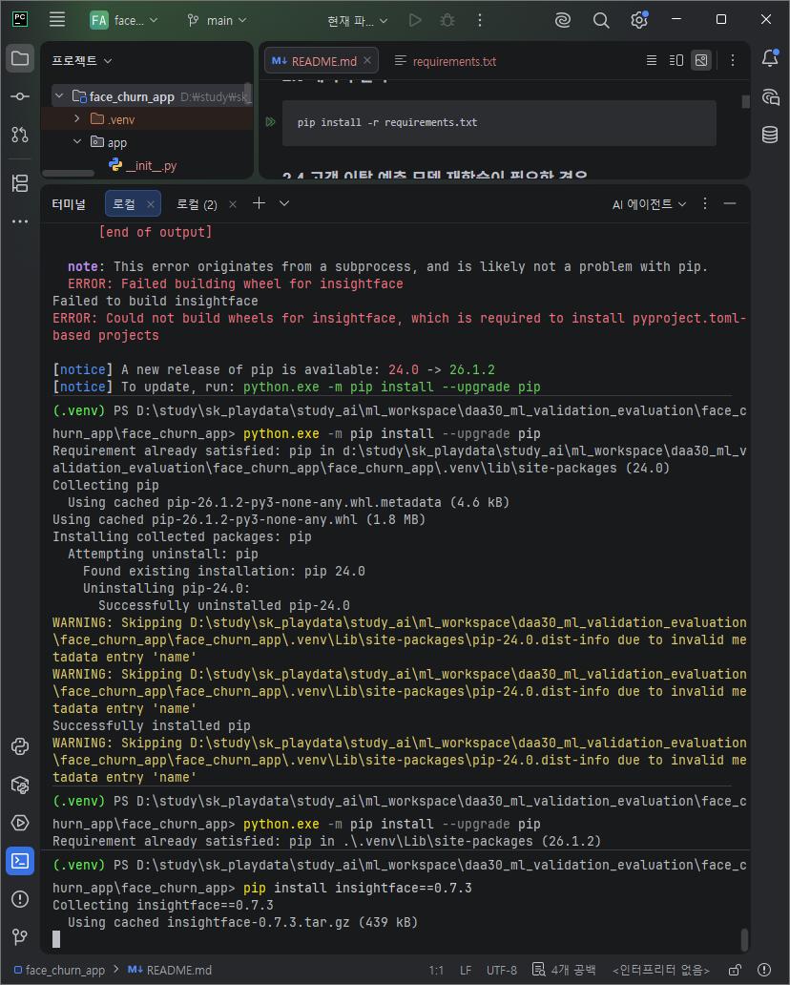The width and height of the screenshot is (790, 985).
Task: Open the main hamburger menu
Action: [57, 20]
